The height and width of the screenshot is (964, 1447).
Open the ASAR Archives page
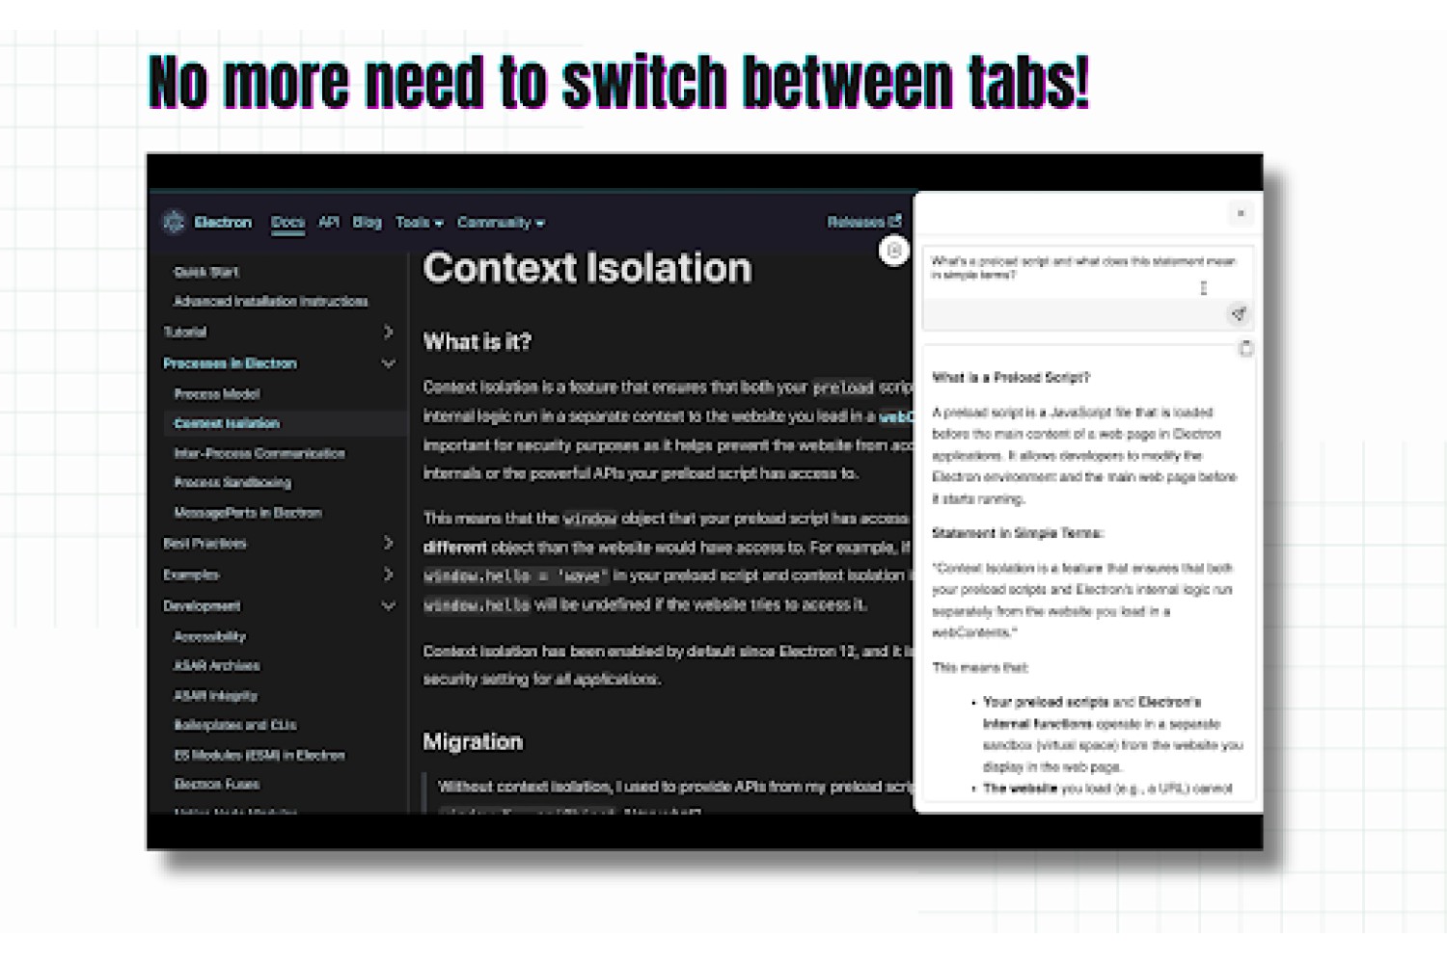click(216, 665)
